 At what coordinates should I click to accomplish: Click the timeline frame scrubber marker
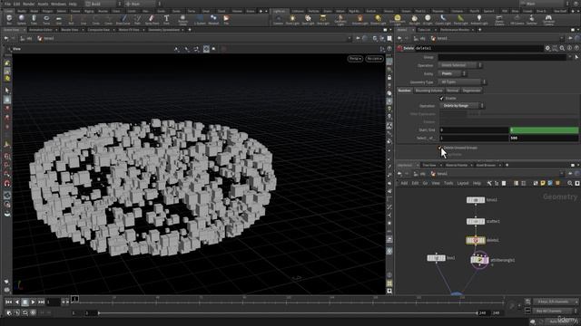coord(74,298)
